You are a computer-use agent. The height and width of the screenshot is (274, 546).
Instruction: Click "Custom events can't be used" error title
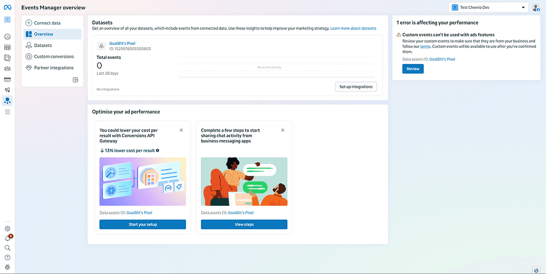point(449,35)
